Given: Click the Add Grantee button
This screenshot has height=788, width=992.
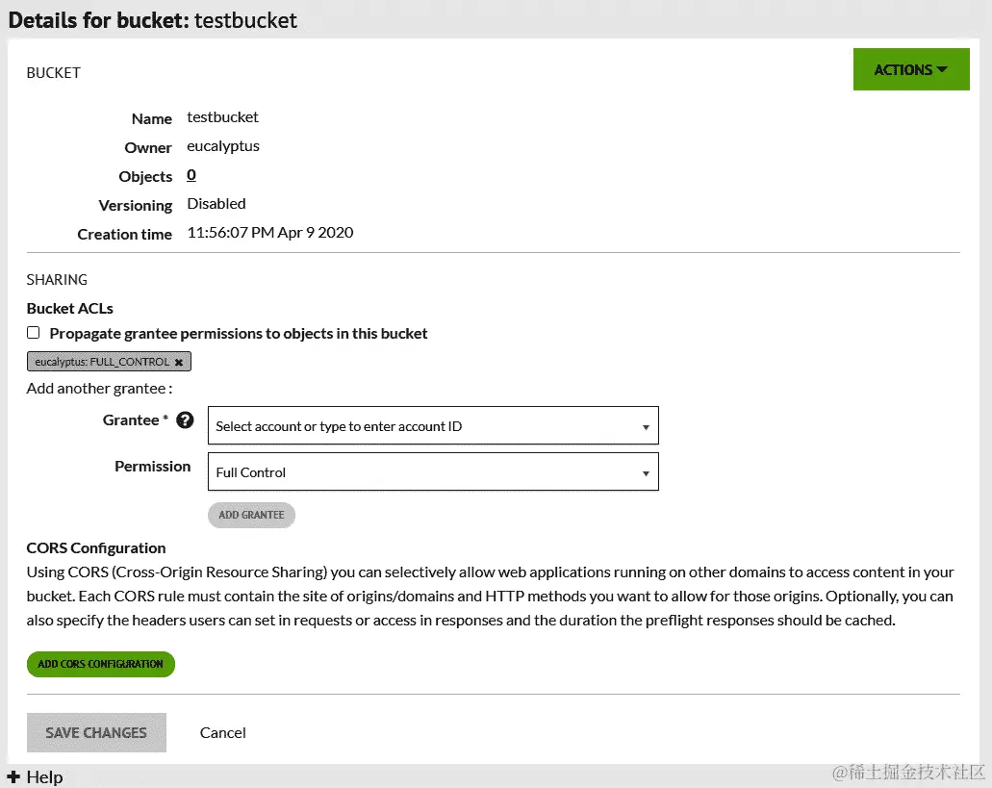Looking at the screenshot, I should coord(251,515).
